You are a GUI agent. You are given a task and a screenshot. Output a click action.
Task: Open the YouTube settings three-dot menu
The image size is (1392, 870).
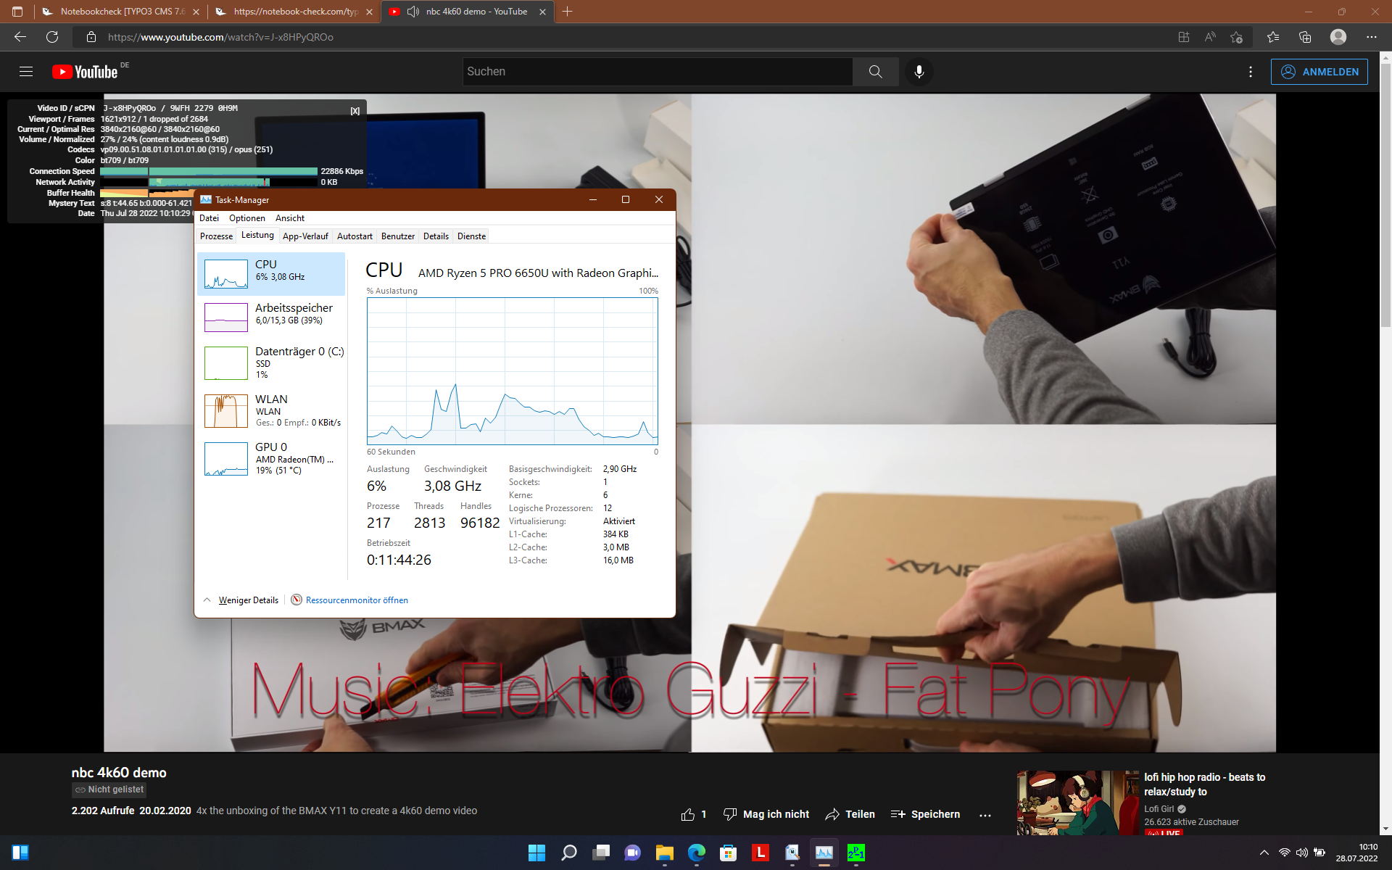1250,72
